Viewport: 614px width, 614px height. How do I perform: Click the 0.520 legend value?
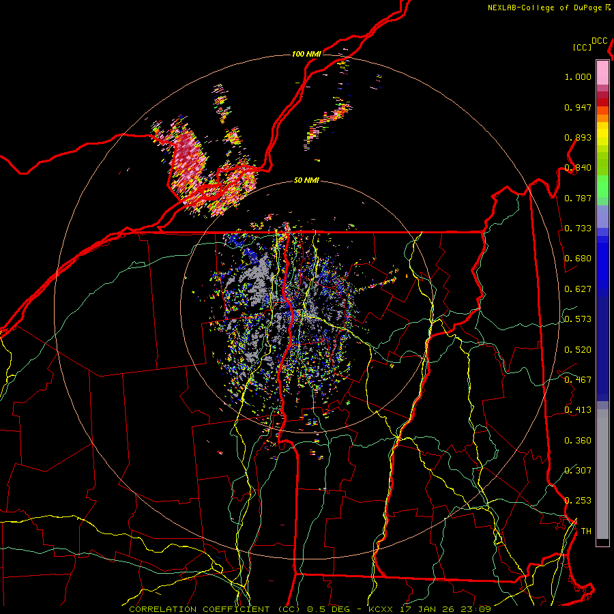pyautogui.click(x=578, y=350)
